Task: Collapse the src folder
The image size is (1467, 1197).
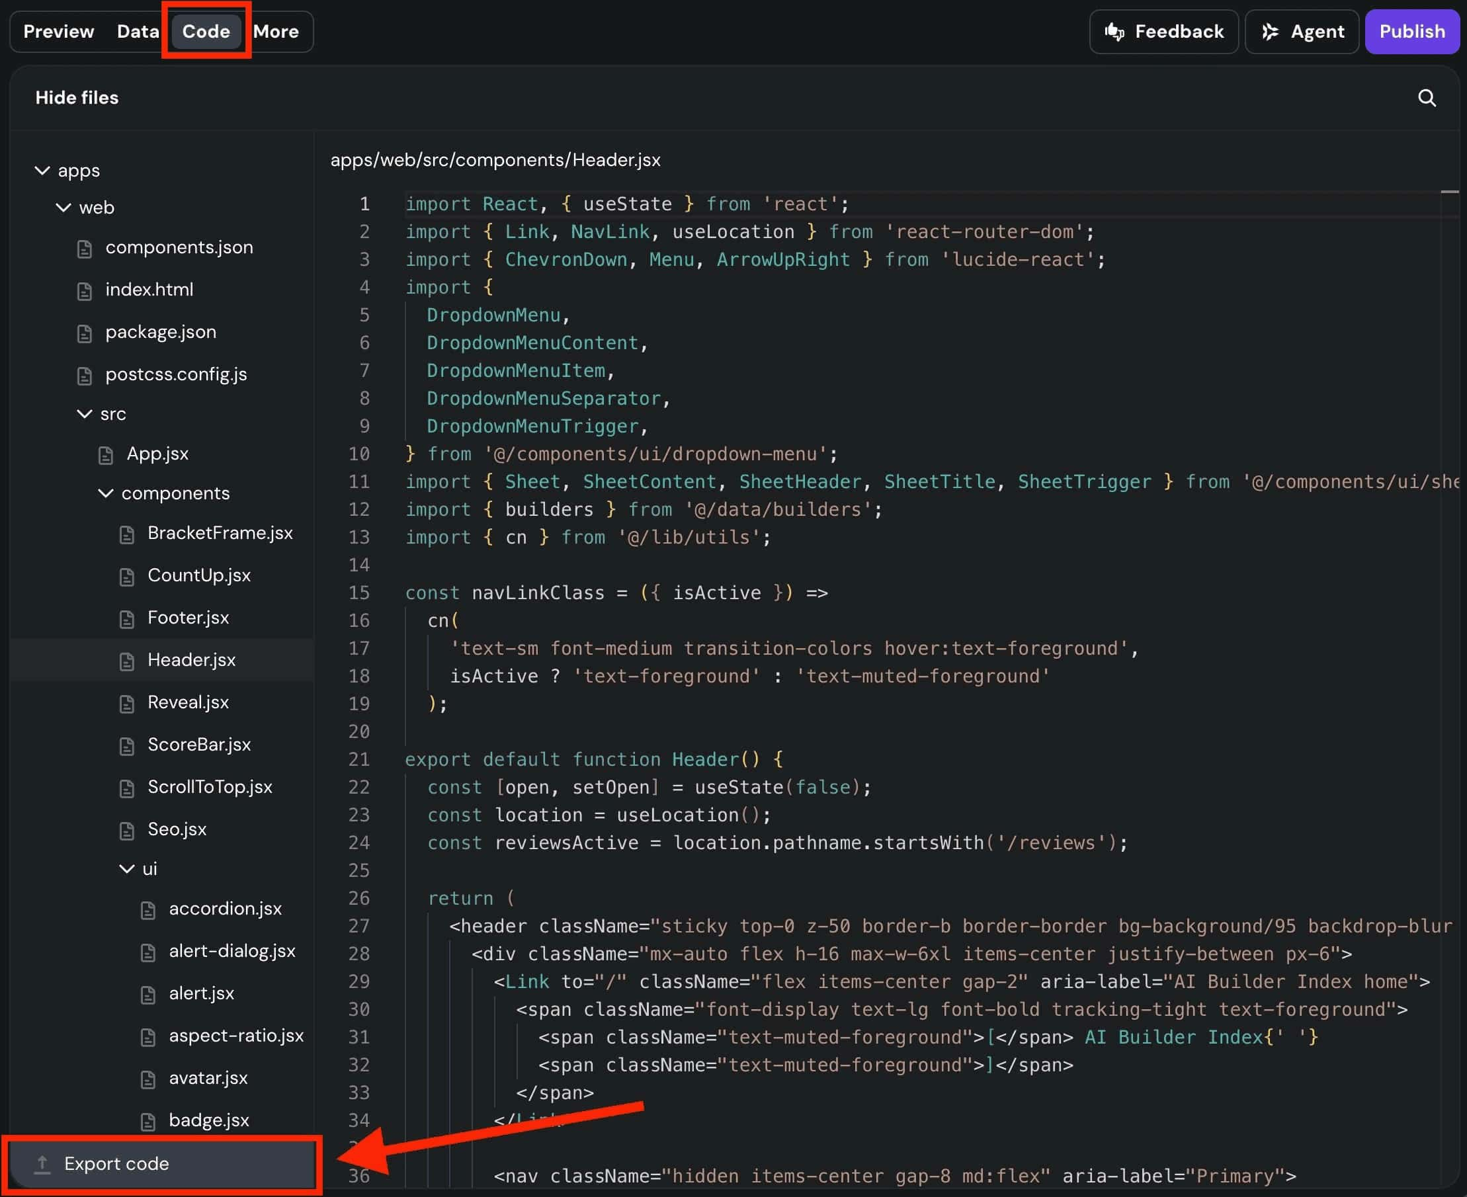Action: (84, 414)
